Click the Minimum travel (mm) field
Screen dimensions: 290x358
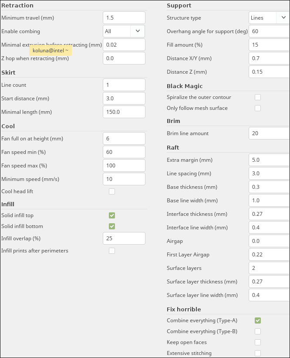(x=124, y=18)
